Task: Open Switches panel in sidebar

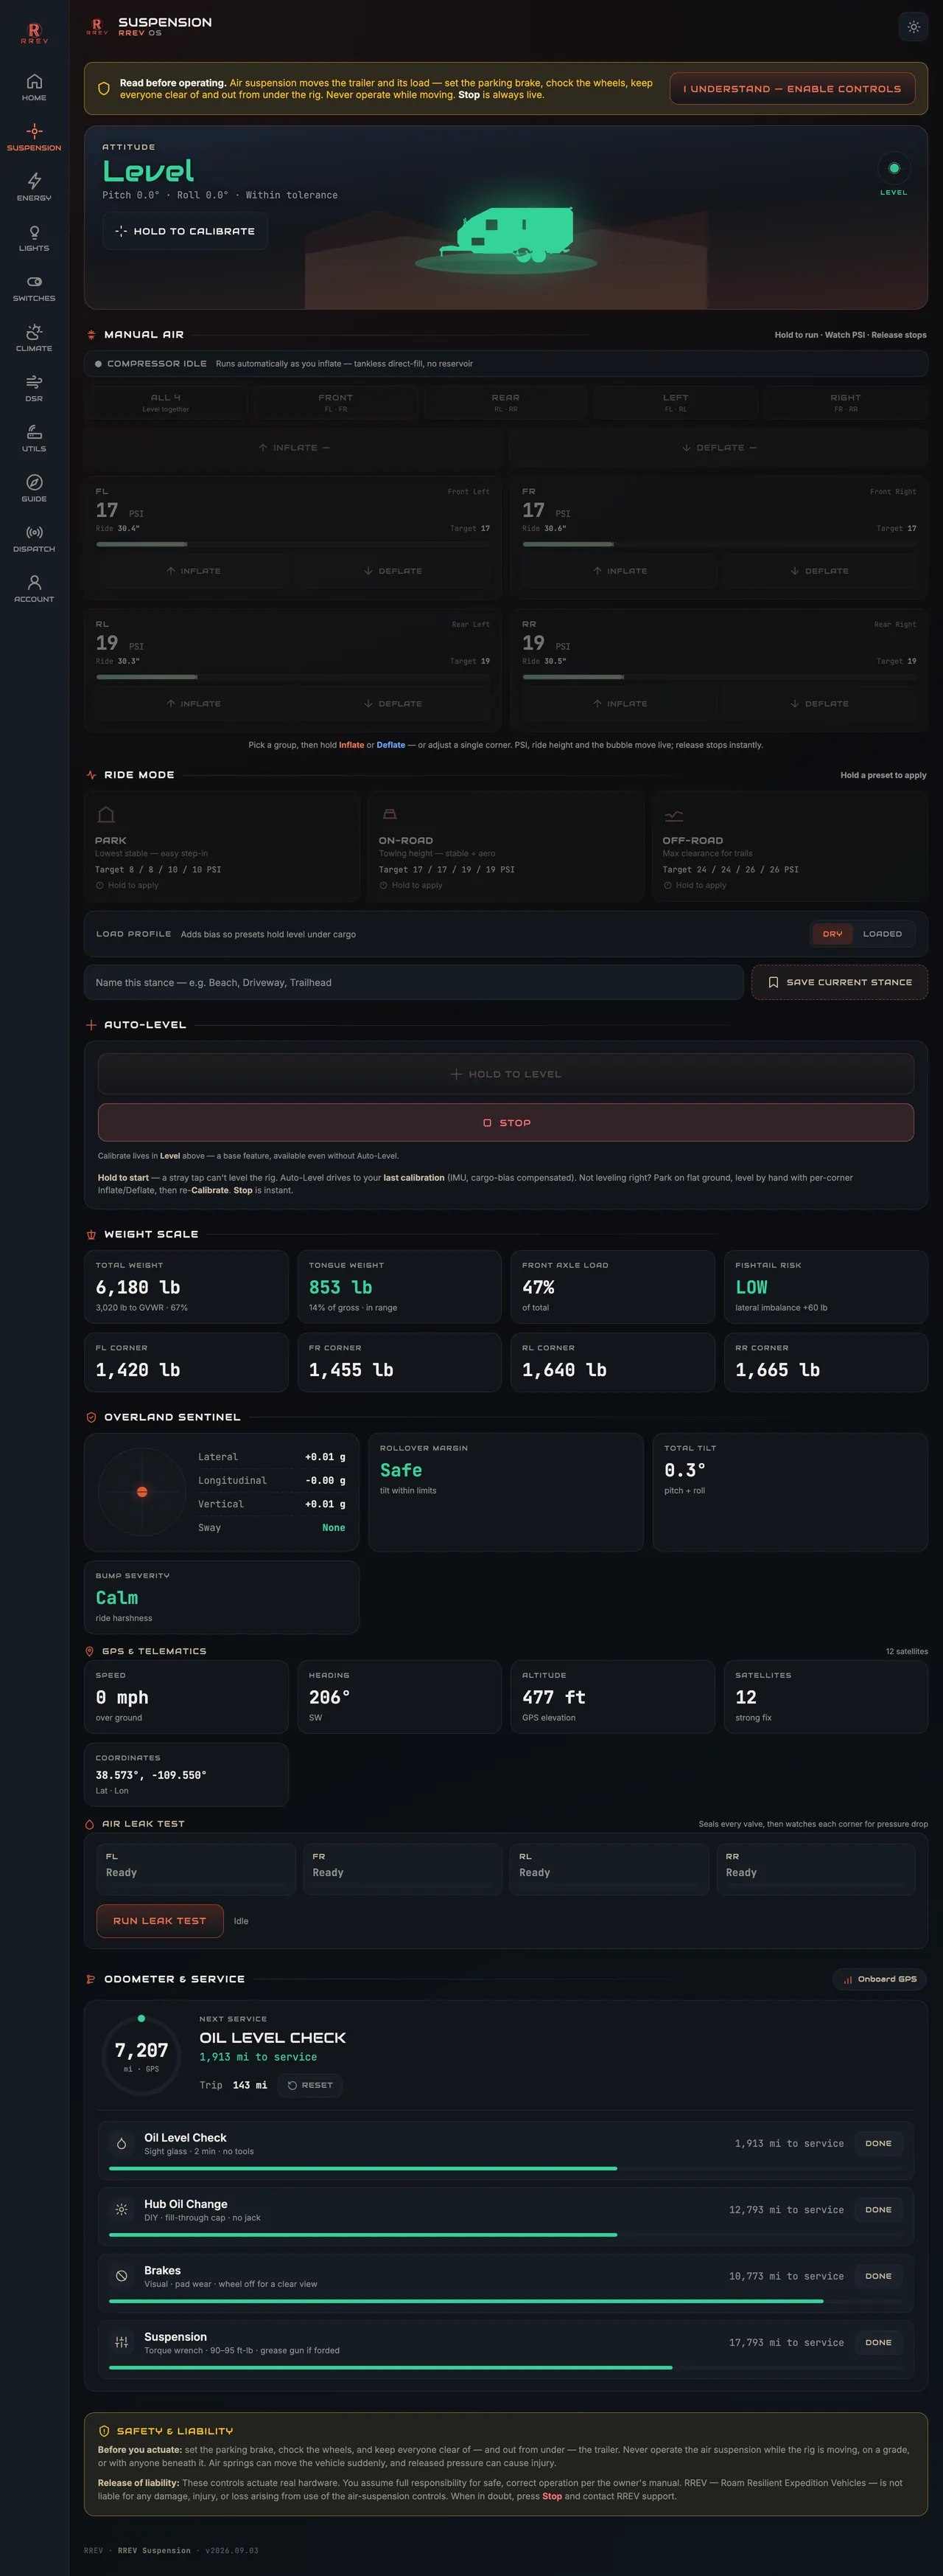Action: [34, 288]
